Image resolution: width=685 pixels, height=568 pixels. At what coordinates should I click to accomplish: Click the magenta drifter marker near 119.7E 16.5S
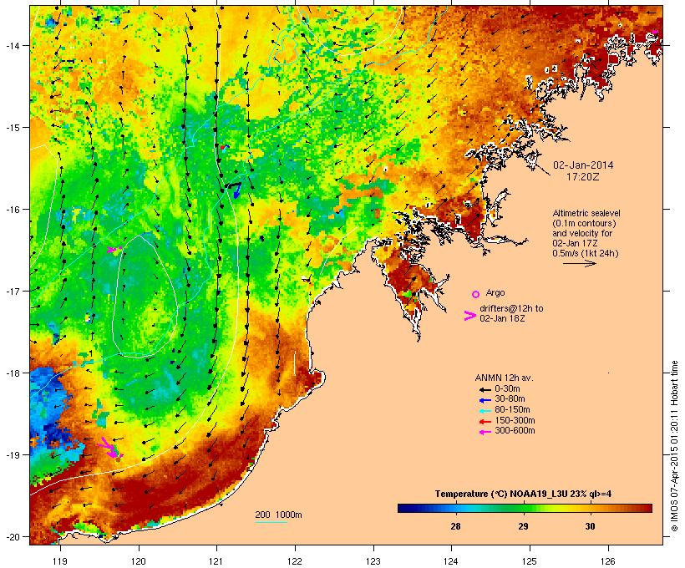click(x=114, y=250)
